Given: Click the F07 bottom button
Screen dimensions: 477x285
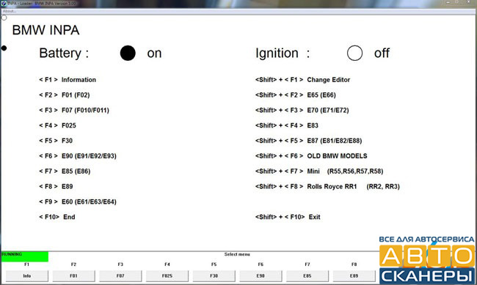Looking at the screenshot, I should point(120,276).
